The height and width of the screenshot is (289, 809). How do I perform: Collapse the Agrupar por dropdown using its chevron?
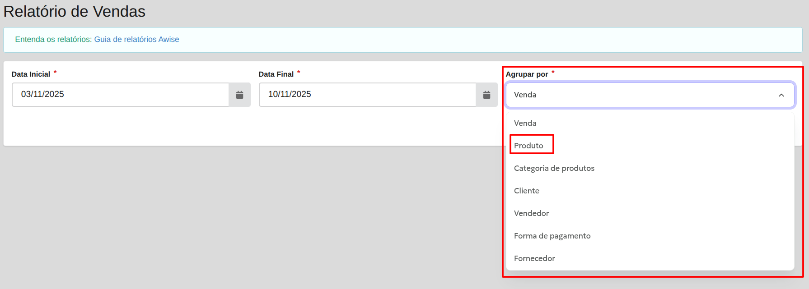tap(781, 95)
